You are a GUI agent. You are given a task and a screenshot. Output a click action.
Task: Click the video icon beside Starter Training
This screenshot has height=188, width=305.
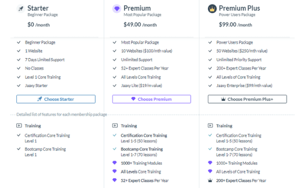19,125
